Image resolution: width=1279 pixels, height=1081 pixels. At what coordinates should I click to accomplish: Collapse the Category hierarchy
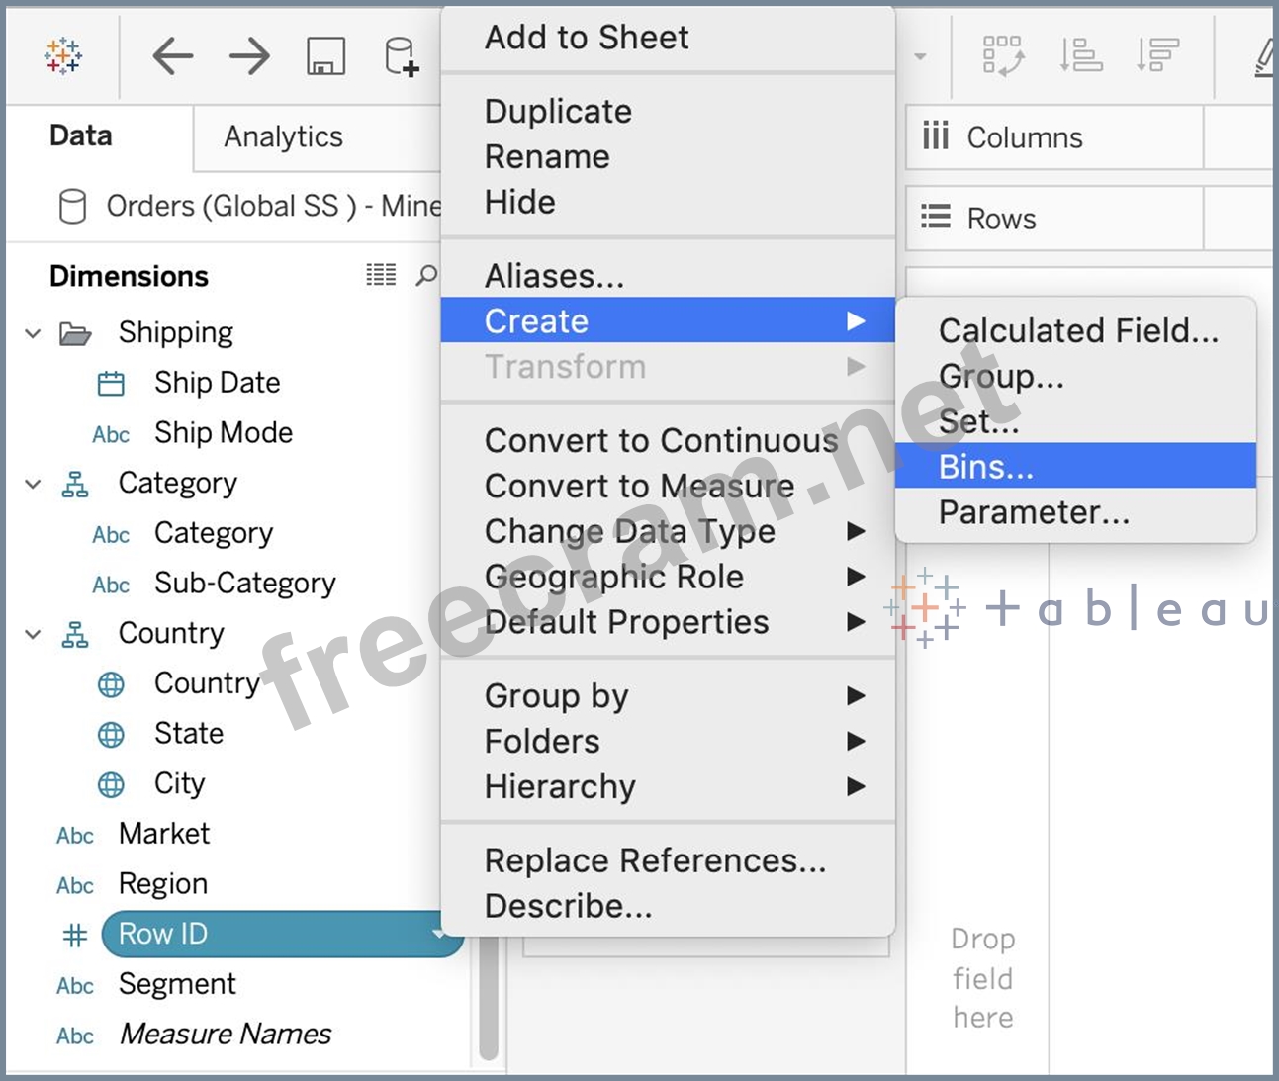pos(33,484)
